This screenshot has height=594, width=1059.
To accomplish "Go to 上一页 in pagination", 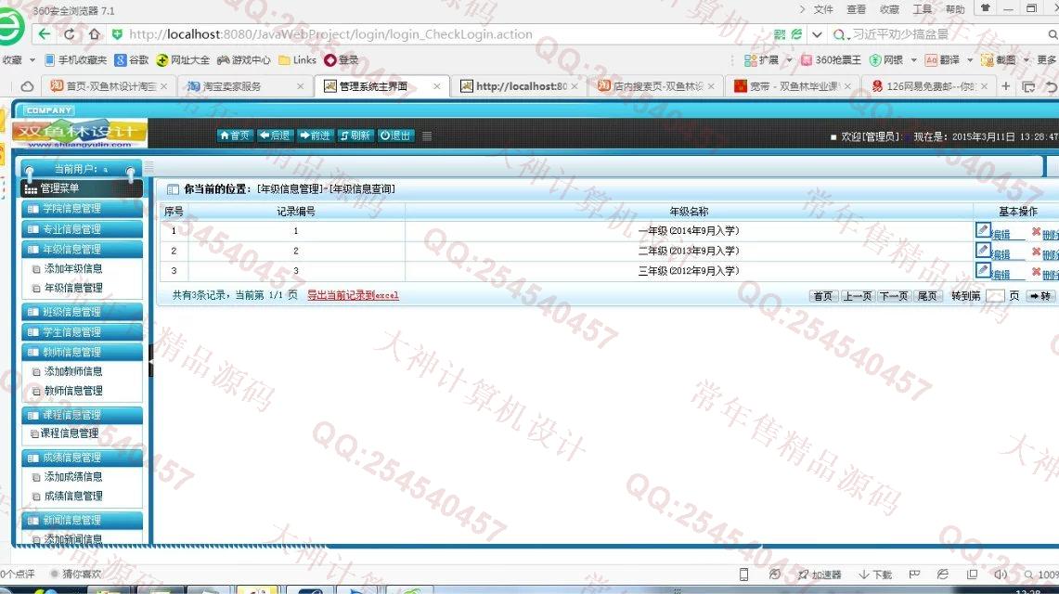I will [x=857, y=296].
